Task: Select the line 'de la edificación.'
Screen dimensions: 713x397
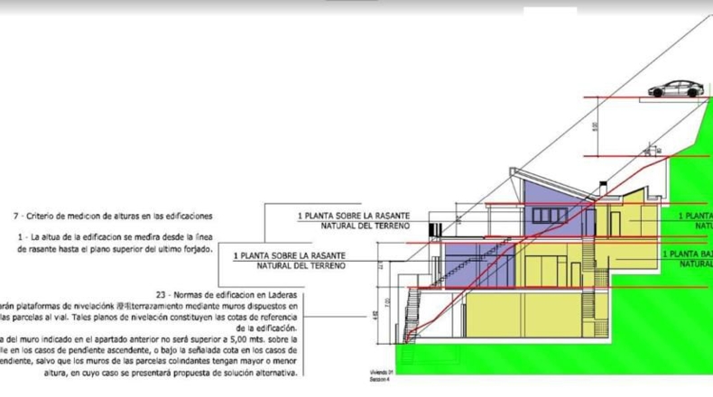Action: (x=266, y=328)
